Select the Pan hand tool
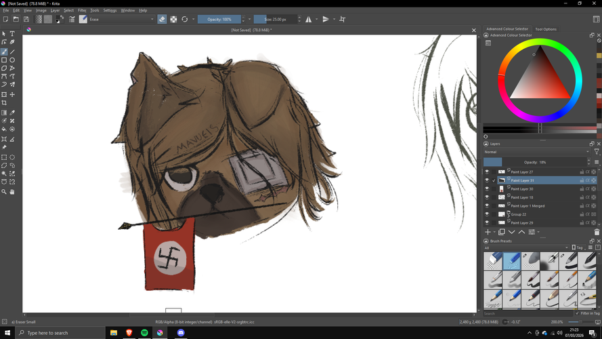 point(12,191)
